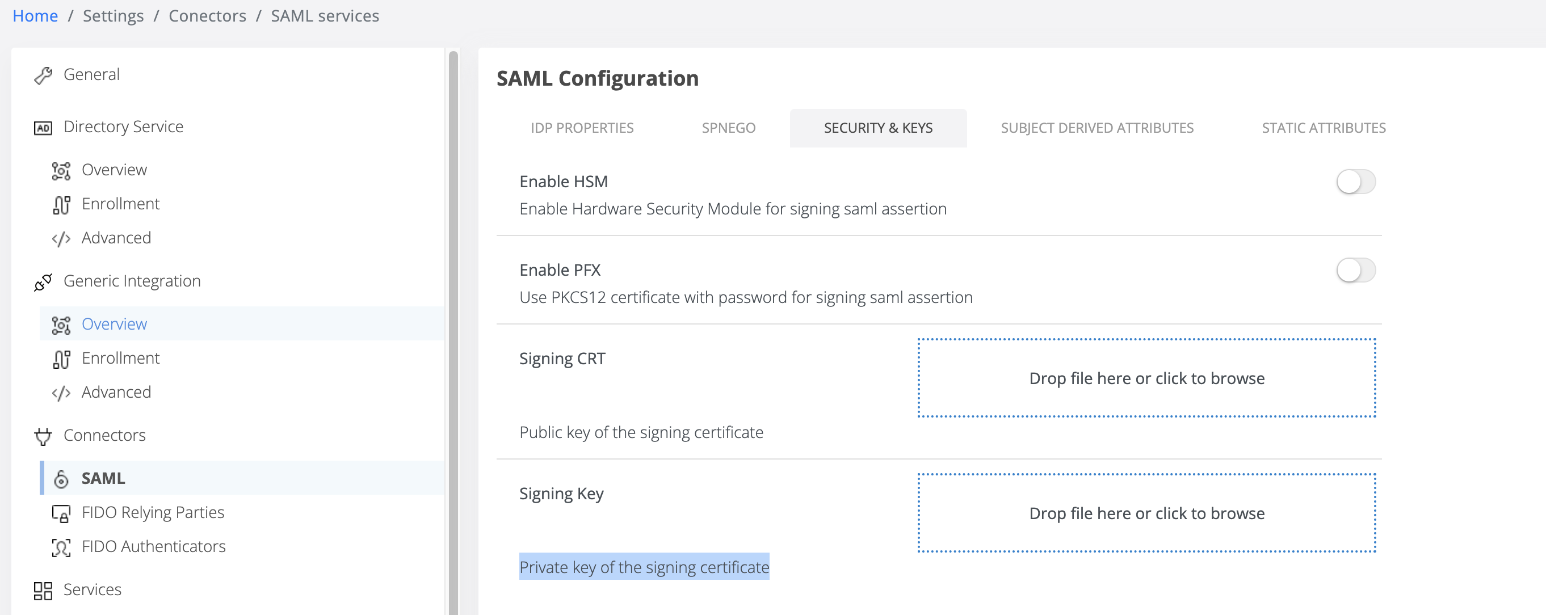This screenshot has width=1546, height=615.
Task: Open Services via the grid icon
Action: (43, 590)
